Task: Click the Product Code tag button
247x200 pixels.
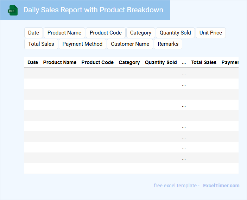Action: pyautogui.click(x=106, y=33)
